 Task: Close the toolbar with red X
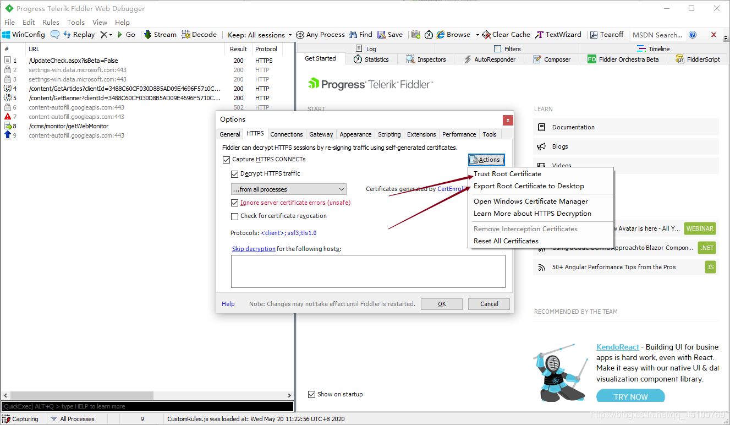(x=714, y=35)
